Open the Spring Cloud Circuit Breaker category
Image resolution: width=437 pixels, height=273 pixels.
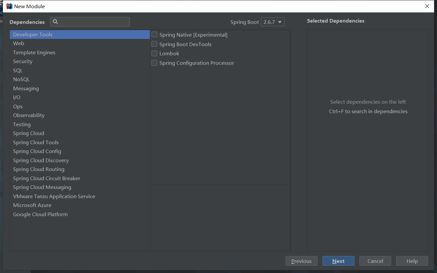click(x=80, y=178)
